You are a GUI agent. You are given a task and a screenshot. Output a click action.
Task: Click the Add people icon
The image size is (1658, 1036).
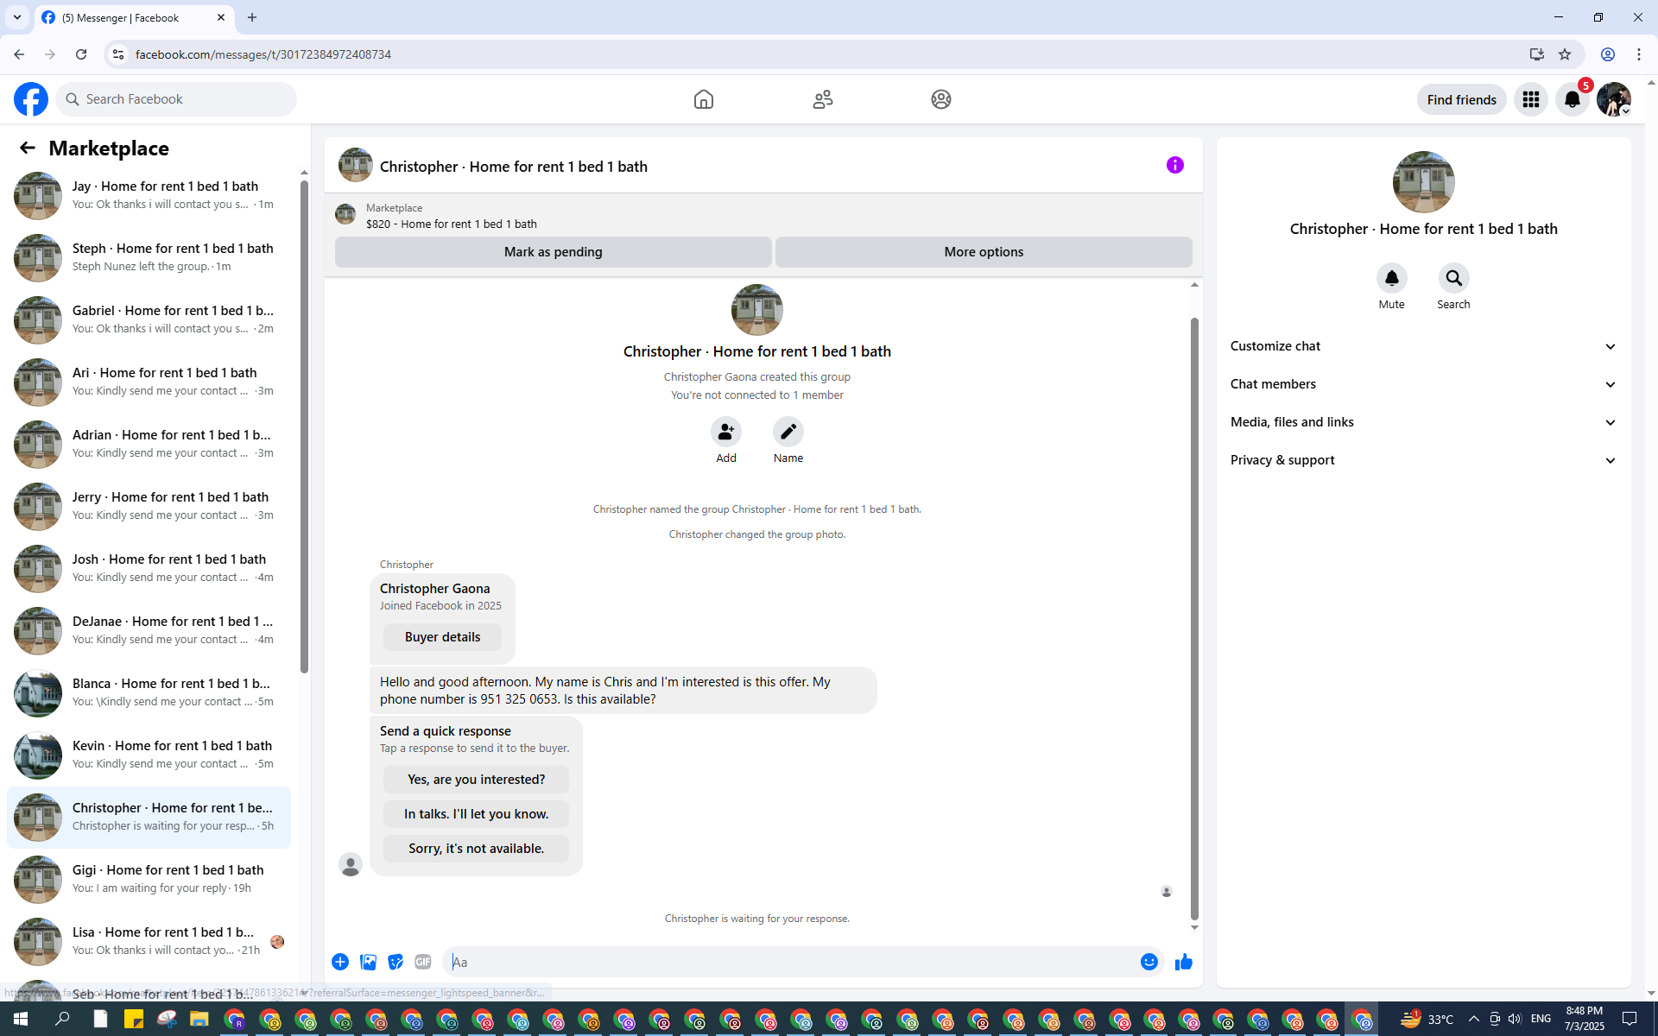(725, 432)
